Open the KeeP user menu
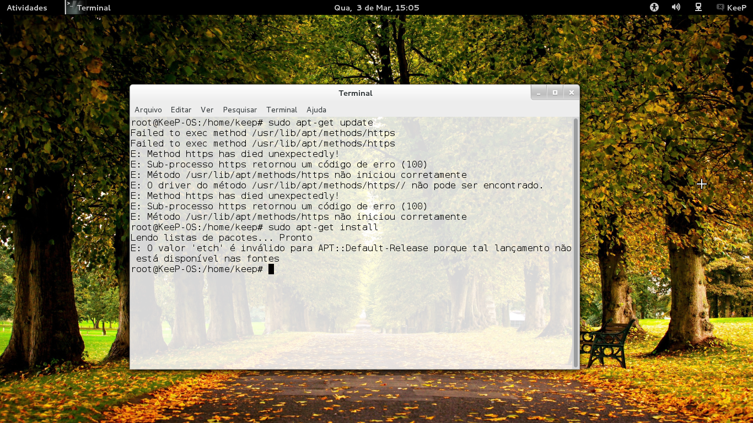This screenshot has height=423, width=753. click(x=732, y=8)
